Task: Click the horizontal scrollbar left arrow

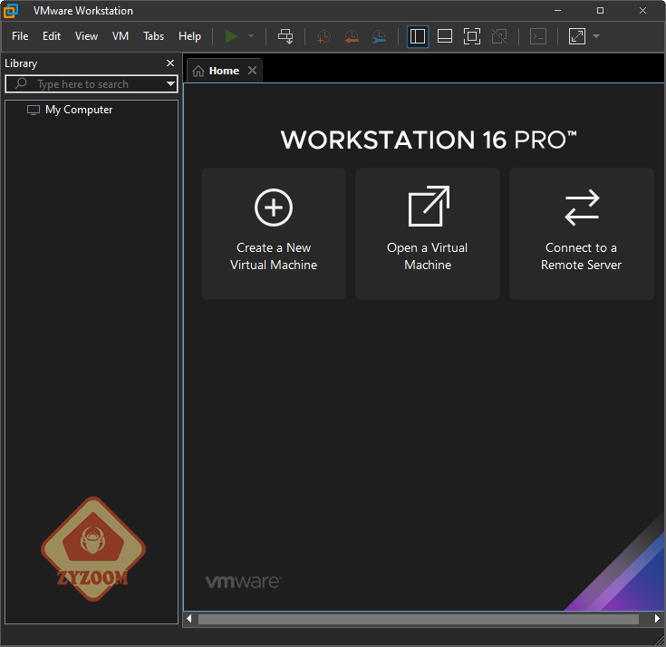Action: [189, 619]
